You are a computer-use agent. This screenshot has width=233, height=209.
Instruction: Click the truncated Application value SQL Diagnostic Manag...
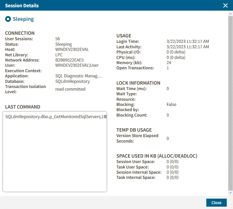coord(78,76)
